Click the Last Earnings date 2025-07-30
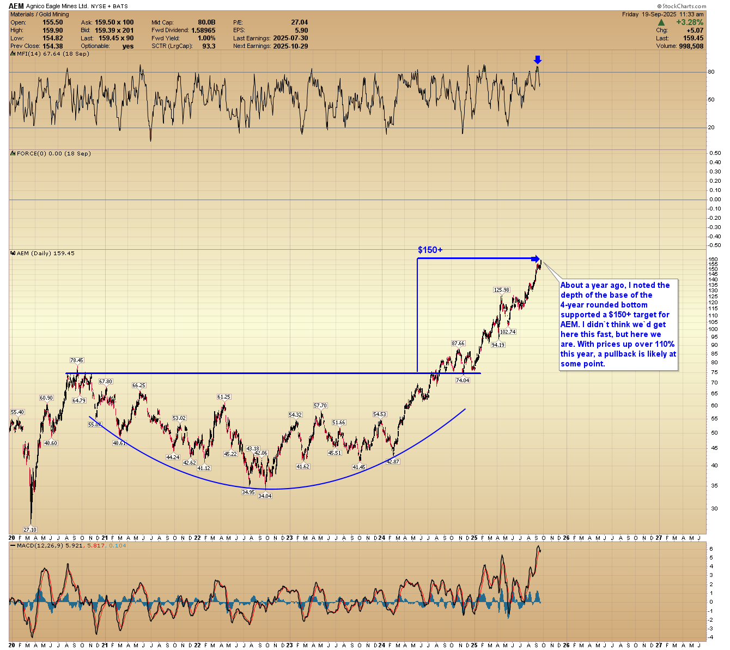Image resolution: width=730 pixels, height=650 pixels. 290,38
